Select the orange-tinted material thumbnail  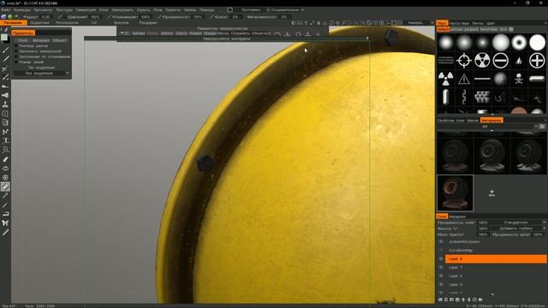(x=455, y=192)
